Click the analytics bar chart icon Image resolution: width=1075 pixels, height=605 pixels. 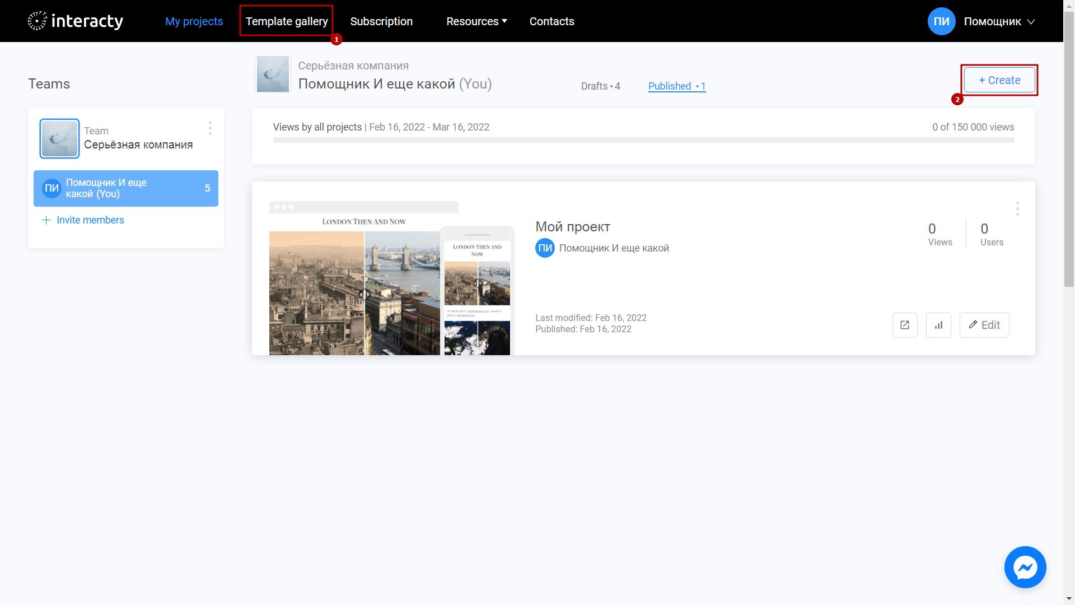coord(938,325)
